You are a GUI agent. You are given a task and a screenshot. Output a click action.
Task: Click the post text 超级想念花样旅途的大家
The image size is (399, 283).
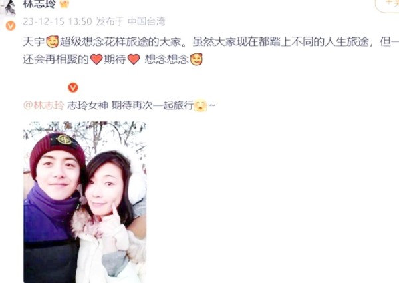(121, 42)
